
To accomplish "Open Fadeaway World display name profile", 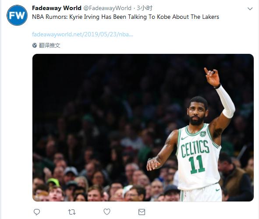I will [57, 8].
